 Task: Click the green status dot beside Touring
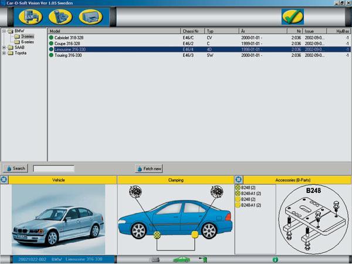pyautogui.click(x=51, y=55)
